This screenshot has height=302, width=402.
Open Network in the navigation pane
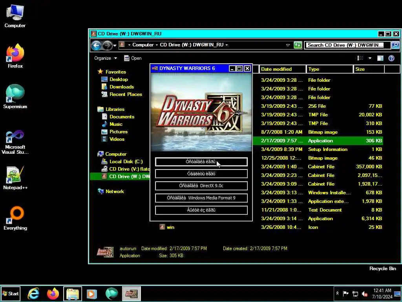coord(115,192)
